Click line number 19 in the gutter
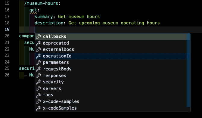 click(x=7, y=29)
